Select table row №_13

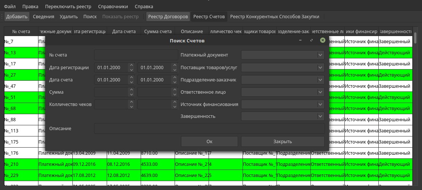pyautogui.click(x=21, y=52)
